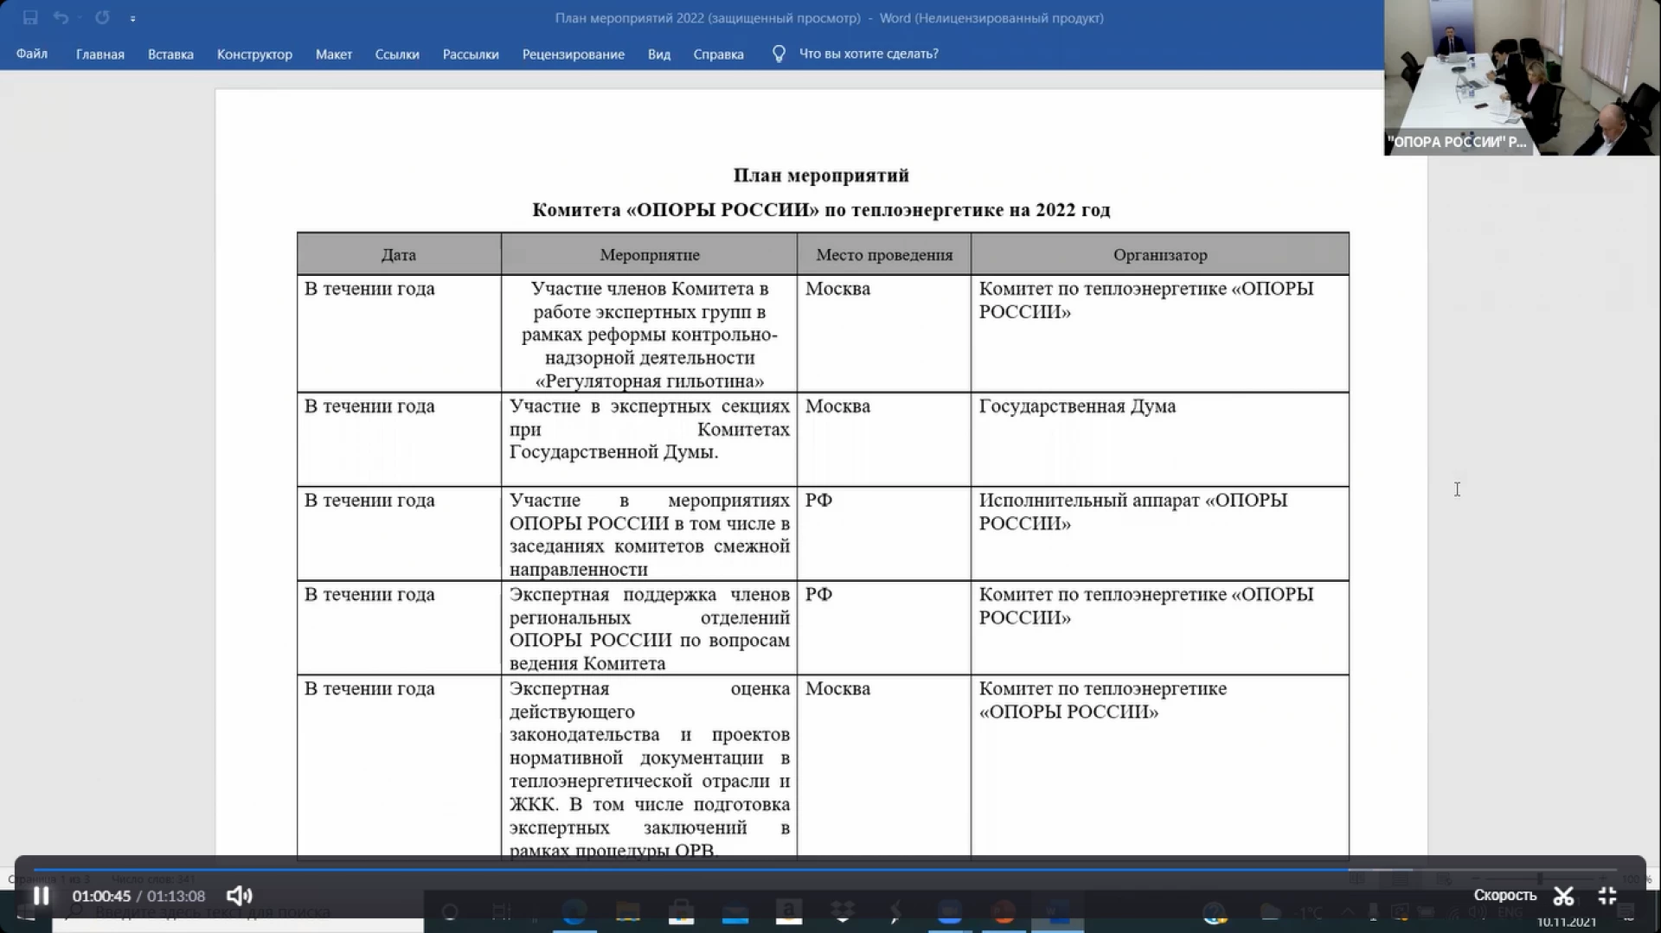Image resolution: width=1661 pixels, height=933 pixels.
Task: Open the Файл menu
Action: point(32,54)
